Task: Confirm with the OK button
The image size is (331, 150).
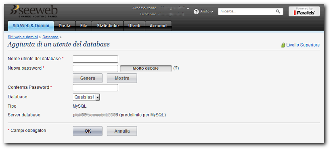Action: point(88,131)
